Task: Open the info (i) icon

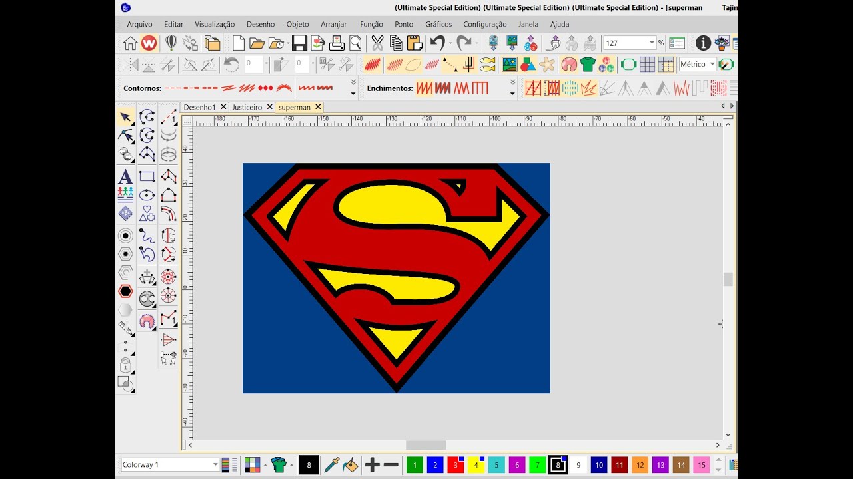Action: point(703,43)
